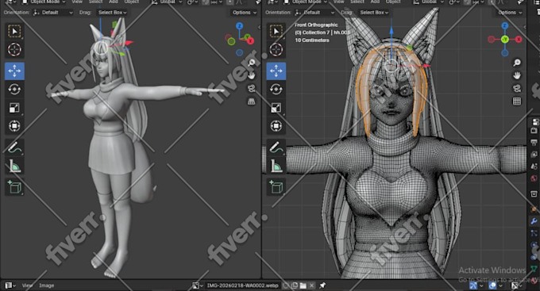Open left viewport Options dropdown
540x291 pixels.
[244, 13]
